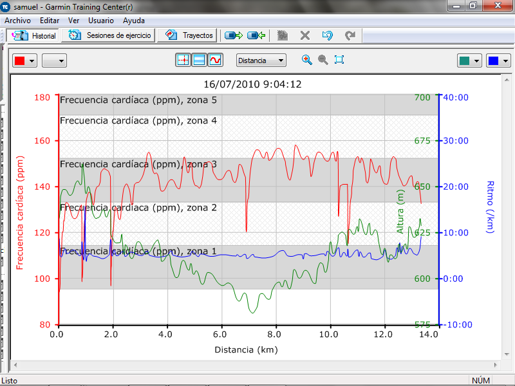Image resolution: width=515 pixels, height=386 pixels.
Task: Click the 'Distancia (km)' axis label
Action: 246,350
